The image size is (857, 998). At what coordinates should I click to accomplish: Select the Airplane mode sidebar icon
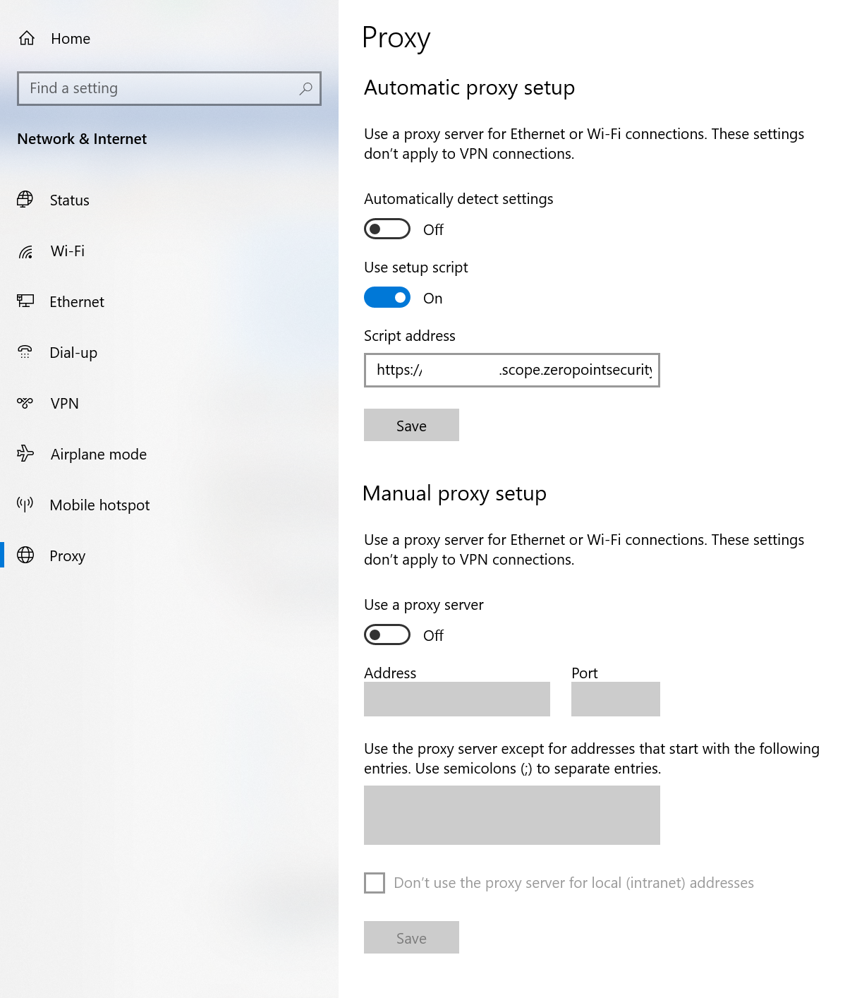[25, 454]
